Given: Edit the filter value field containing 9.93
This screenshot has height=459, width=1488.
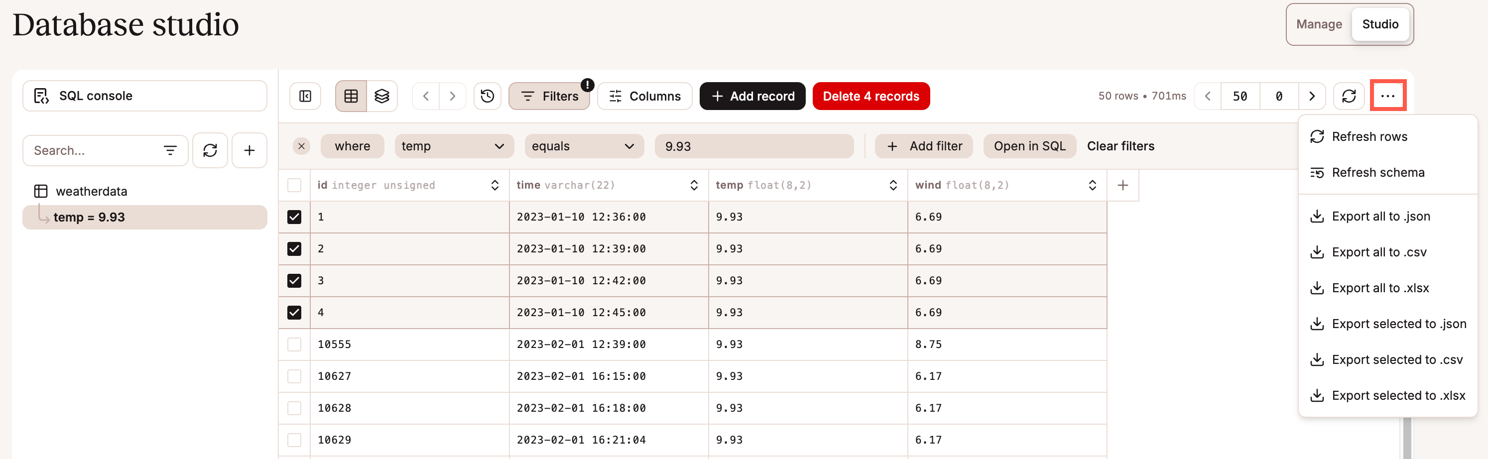Looking at the screenshot, I should [754, 146].
